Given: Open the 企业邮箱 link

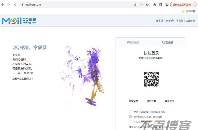Looking at the screenshot, I should (190, 21).
